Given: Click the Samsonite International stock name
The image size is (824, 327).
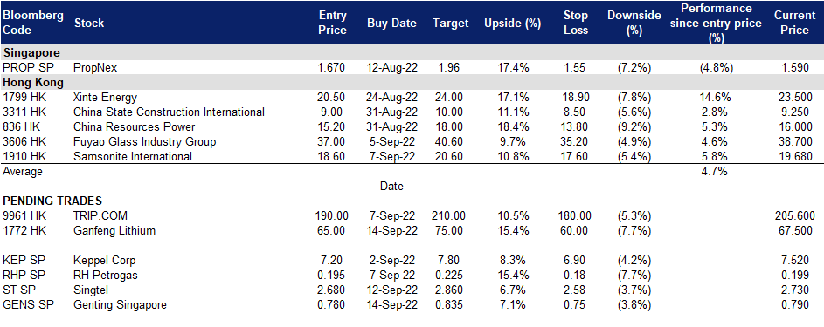Looking at the screenshot, I should (133, 156).
